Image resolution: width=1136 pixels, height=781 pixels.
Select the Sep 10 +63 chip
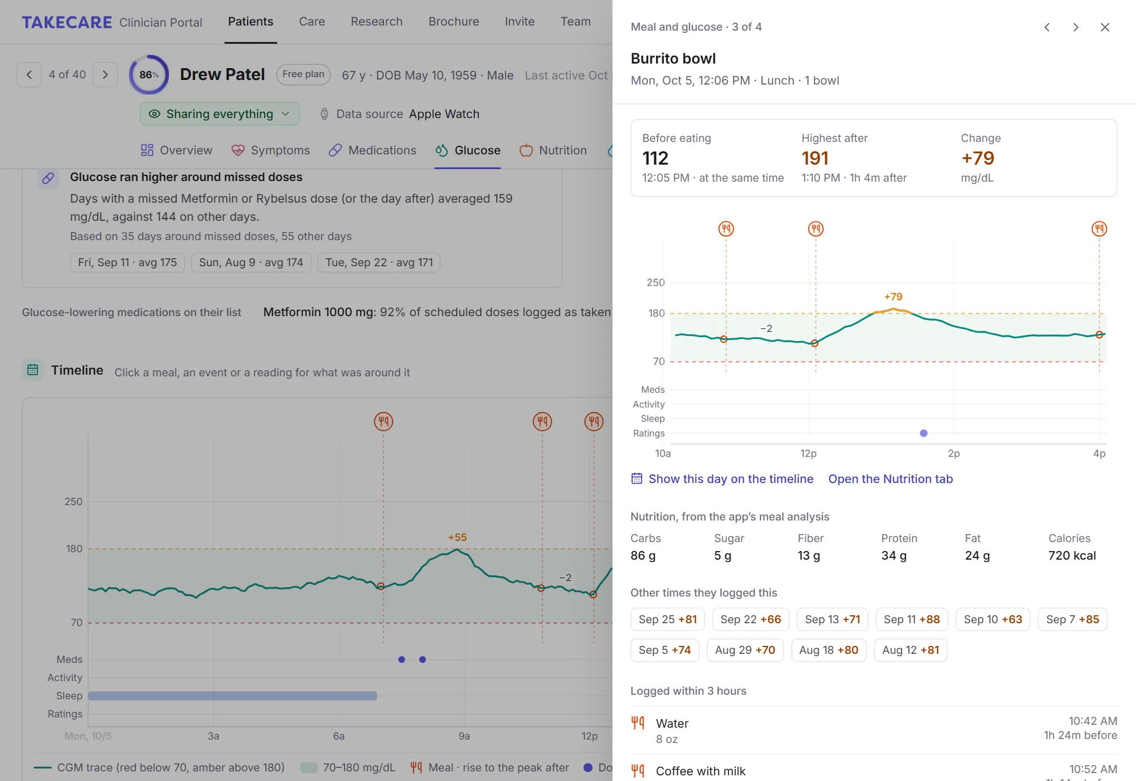click(993, 619)
